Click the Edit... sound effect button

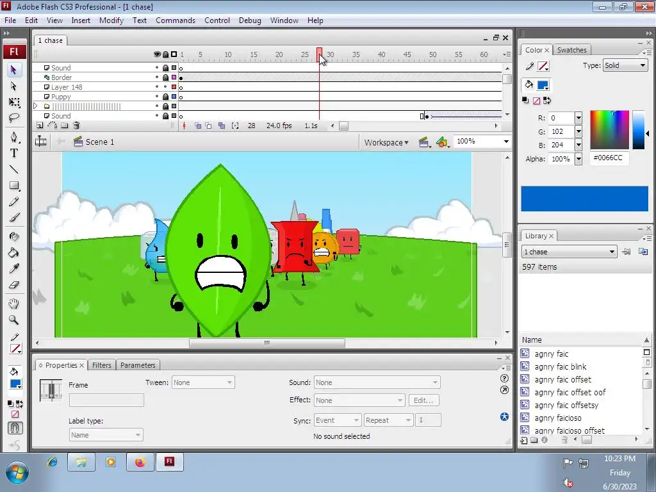pyautogui.click(x=423, y=400)
